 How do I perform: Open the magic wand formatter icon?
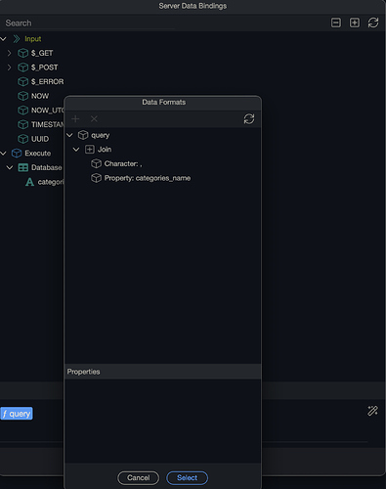pos(372,411)
